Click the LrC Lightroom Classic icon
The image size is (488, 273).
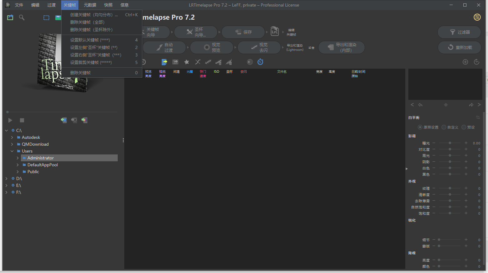(x=275, y=31)
